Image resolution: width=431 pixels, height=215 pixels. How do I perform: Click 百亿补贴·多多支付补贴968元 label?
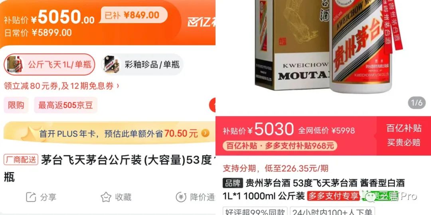coord(280,146)
